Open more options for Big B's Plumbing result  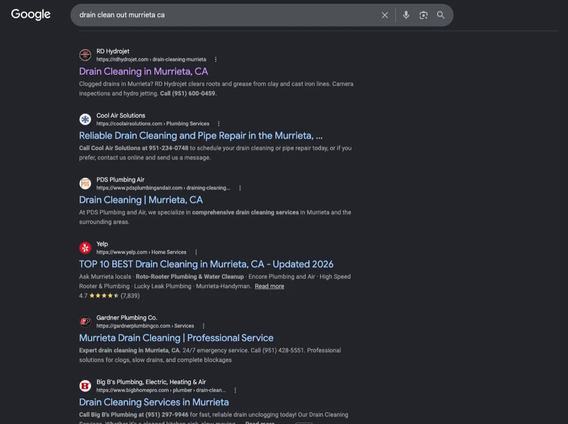(235, 390)
